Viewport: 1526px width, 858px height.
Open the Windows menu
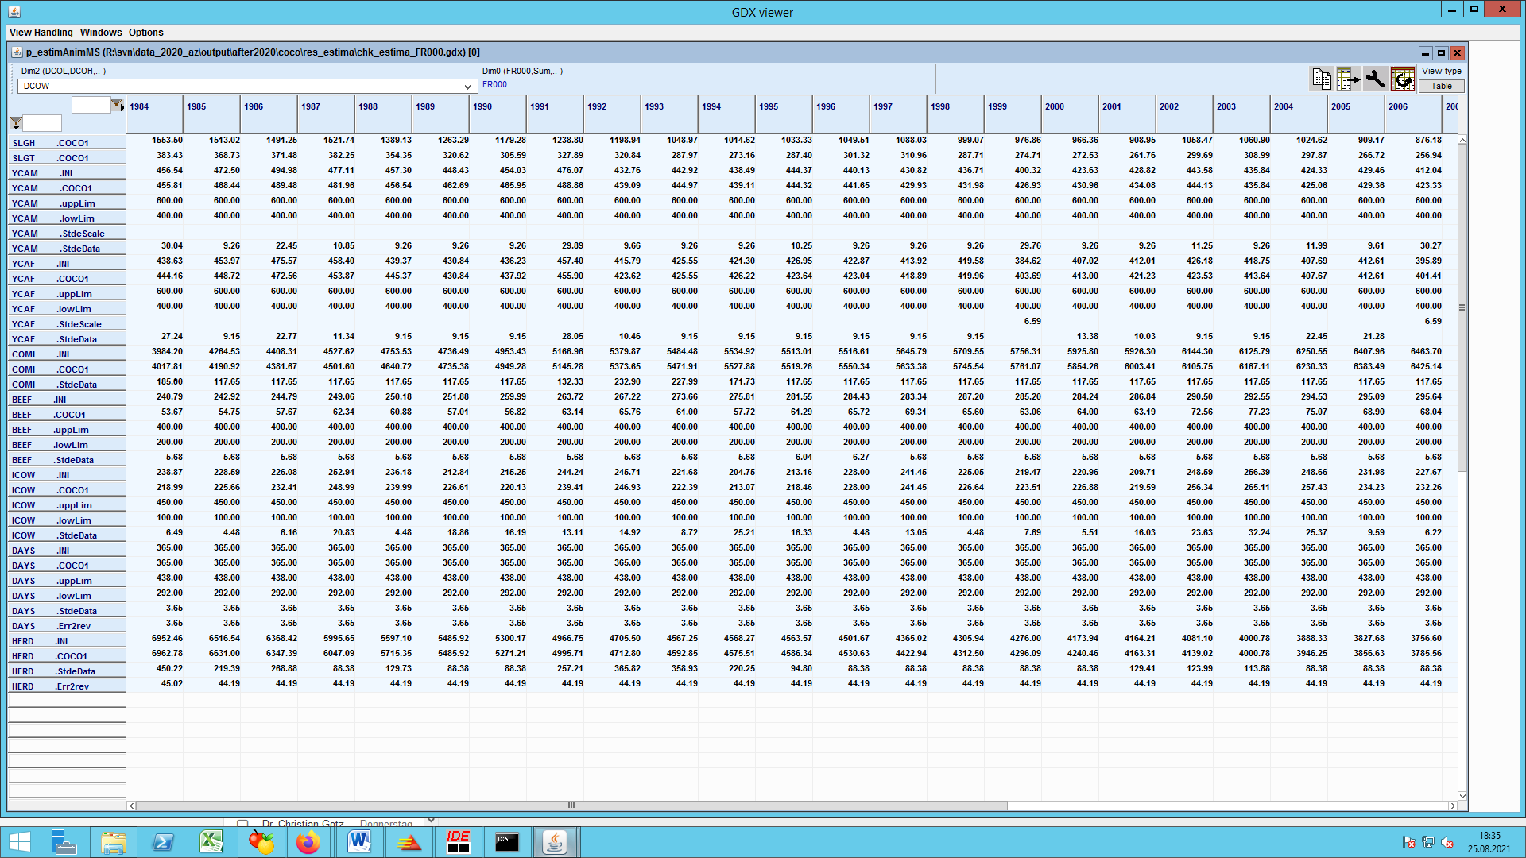click(101, 33)
